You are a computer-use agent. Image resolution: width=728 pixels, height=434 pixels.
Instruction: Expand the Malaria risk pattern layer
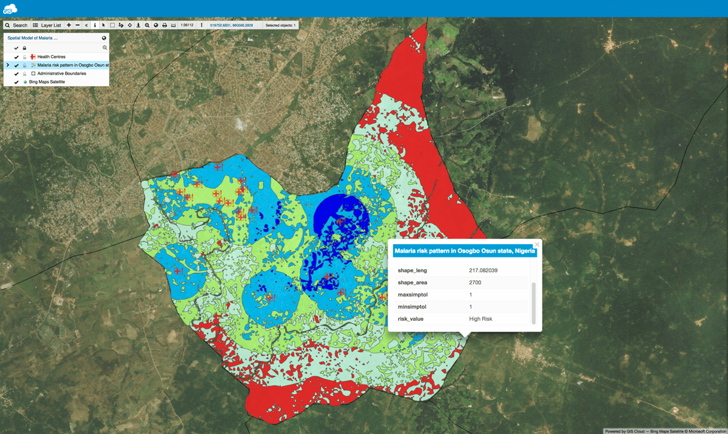[x=8, y=65]
